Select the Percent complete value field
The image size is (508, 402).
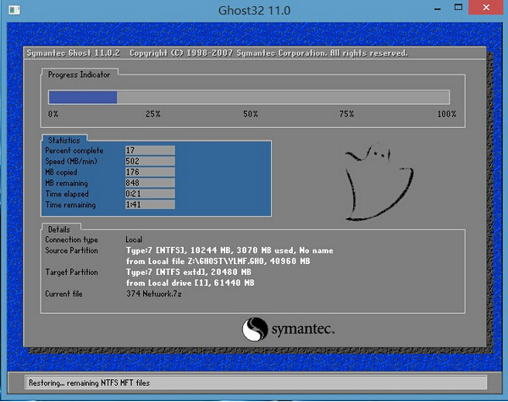(x=149, y=150)
